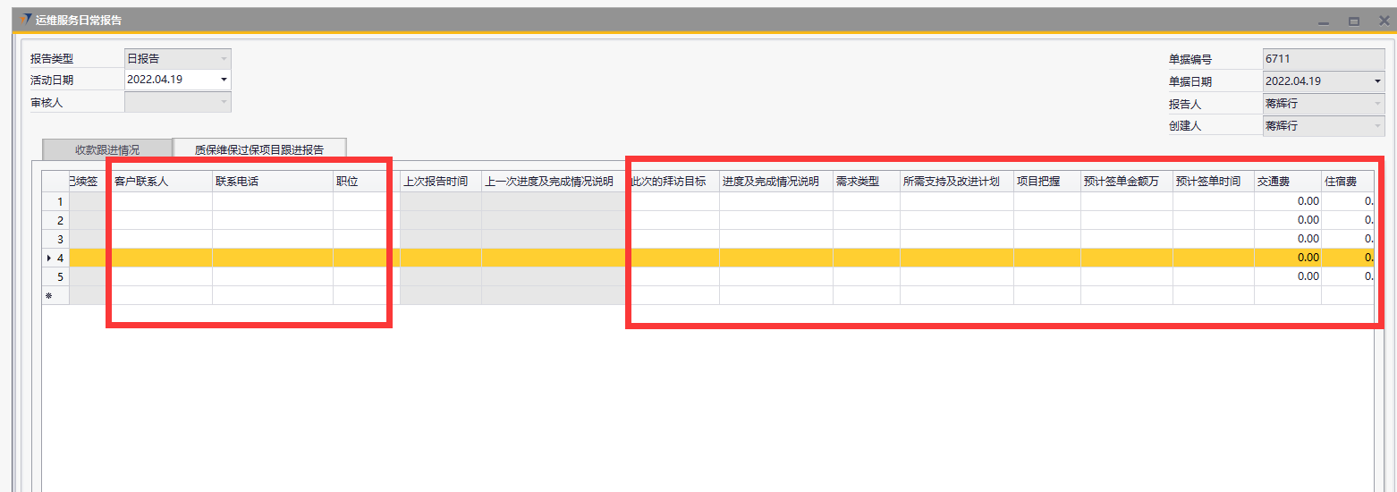Click the 客户联系人 column header
Viewport: 1397px width, 492px height.
click(x=161, y=182)
